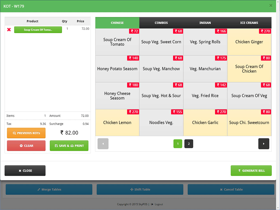Click Previous KOTs button
The height and width of the screenshot is (210, 280).
(26, 133)
